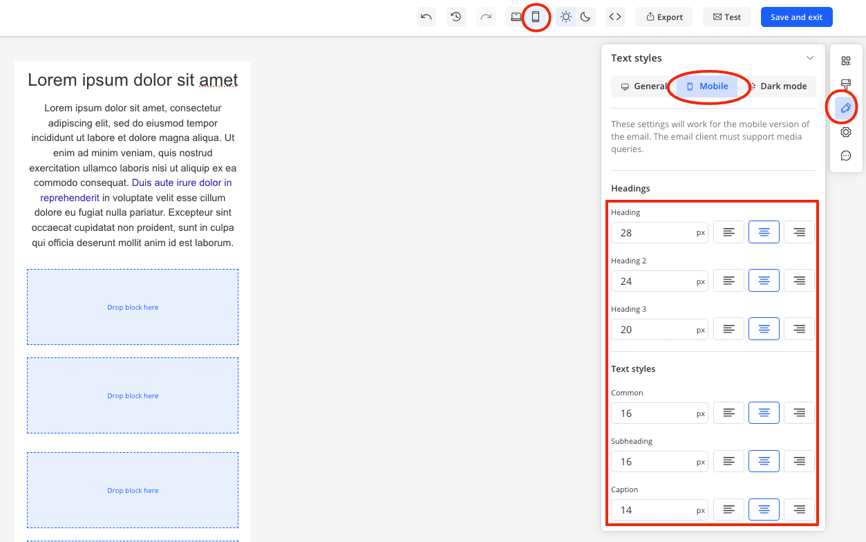Click the Duis aute irure dolor link
This screenshot has height=542, width=866.
(182, 183)
